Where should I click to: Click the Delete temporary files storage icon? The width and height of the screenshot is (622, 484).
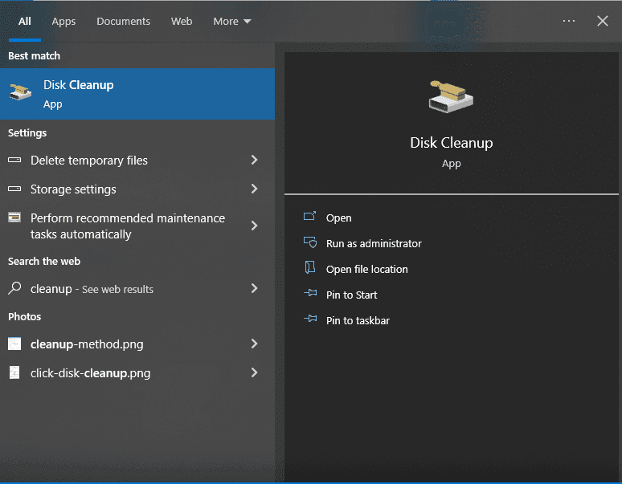(x=14, y=160)
